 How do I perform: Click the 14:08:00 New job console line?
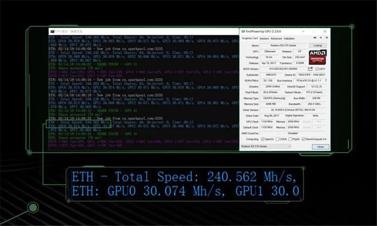point(106,49)
